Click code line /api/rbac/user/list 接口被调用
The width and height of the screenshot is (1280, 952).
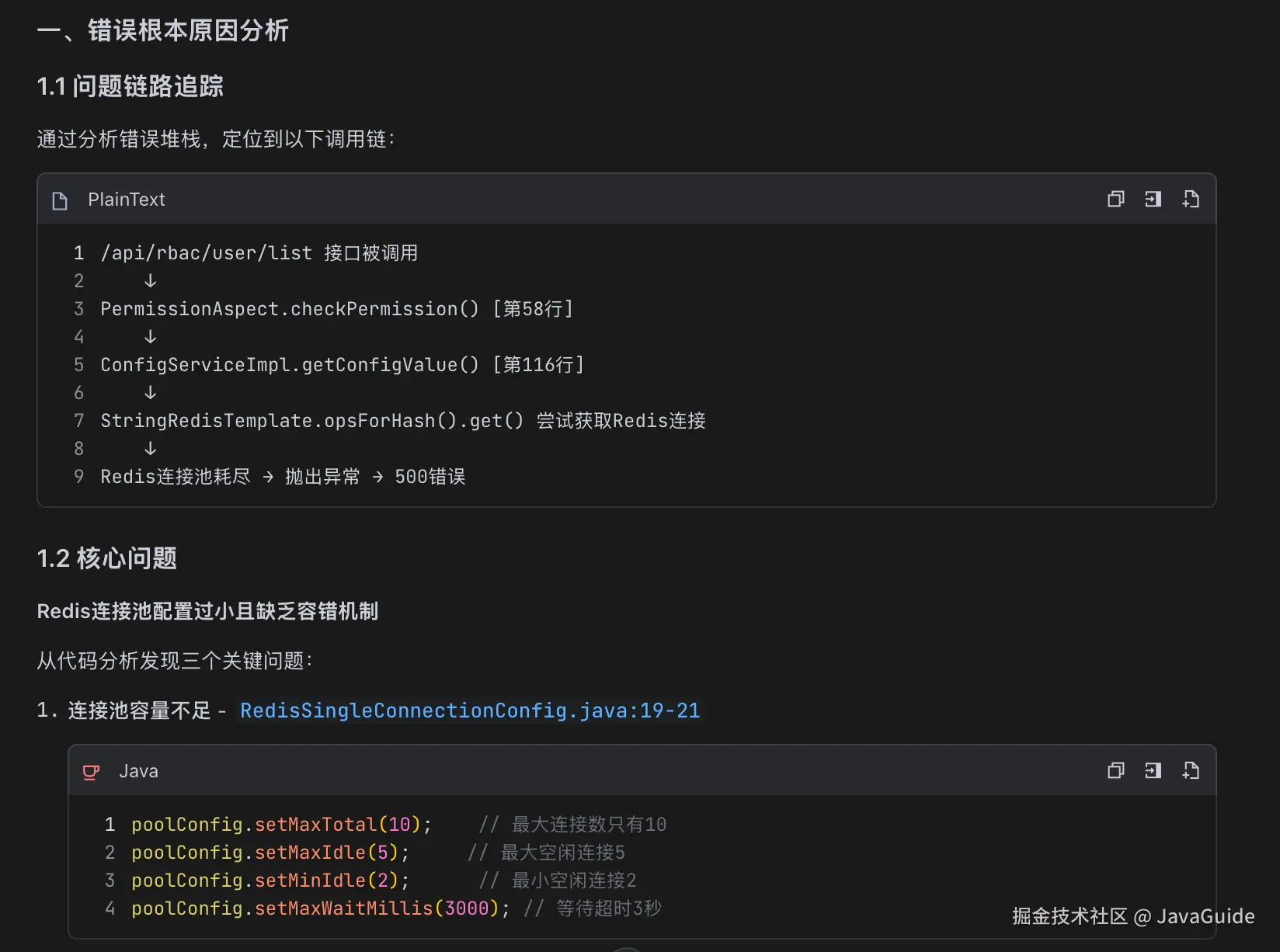pos(259,253)
